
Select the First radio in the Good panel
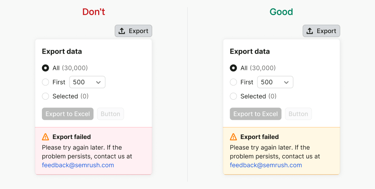233,82
